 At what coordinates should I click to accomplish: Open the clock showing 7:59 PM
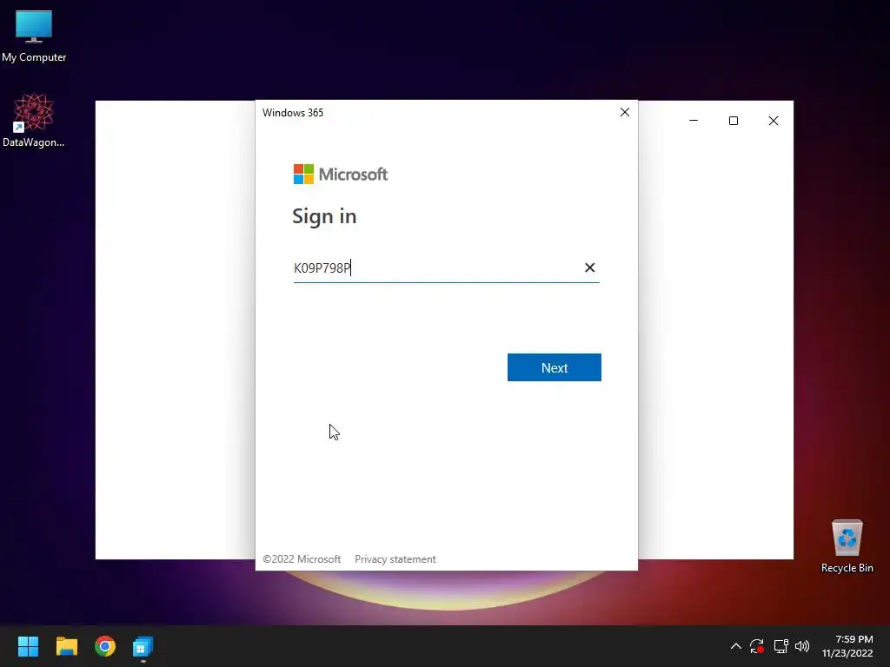coord(847,646)
